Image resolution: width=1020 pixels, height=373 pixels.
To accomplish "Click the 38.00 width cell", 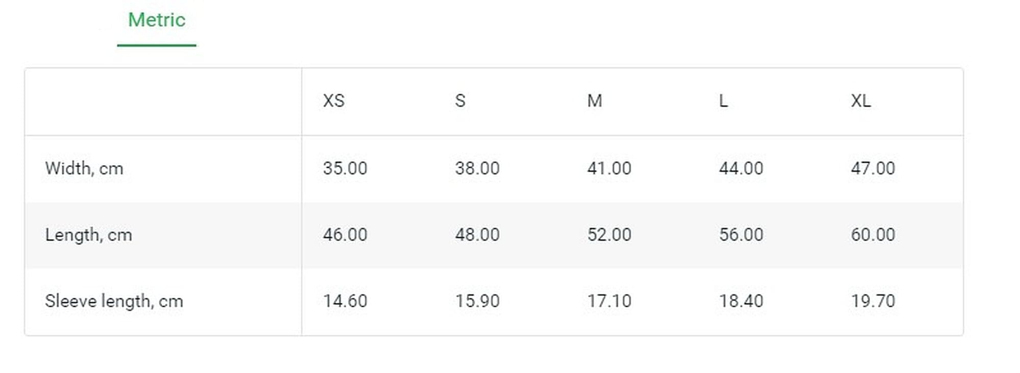I will 477,168.
